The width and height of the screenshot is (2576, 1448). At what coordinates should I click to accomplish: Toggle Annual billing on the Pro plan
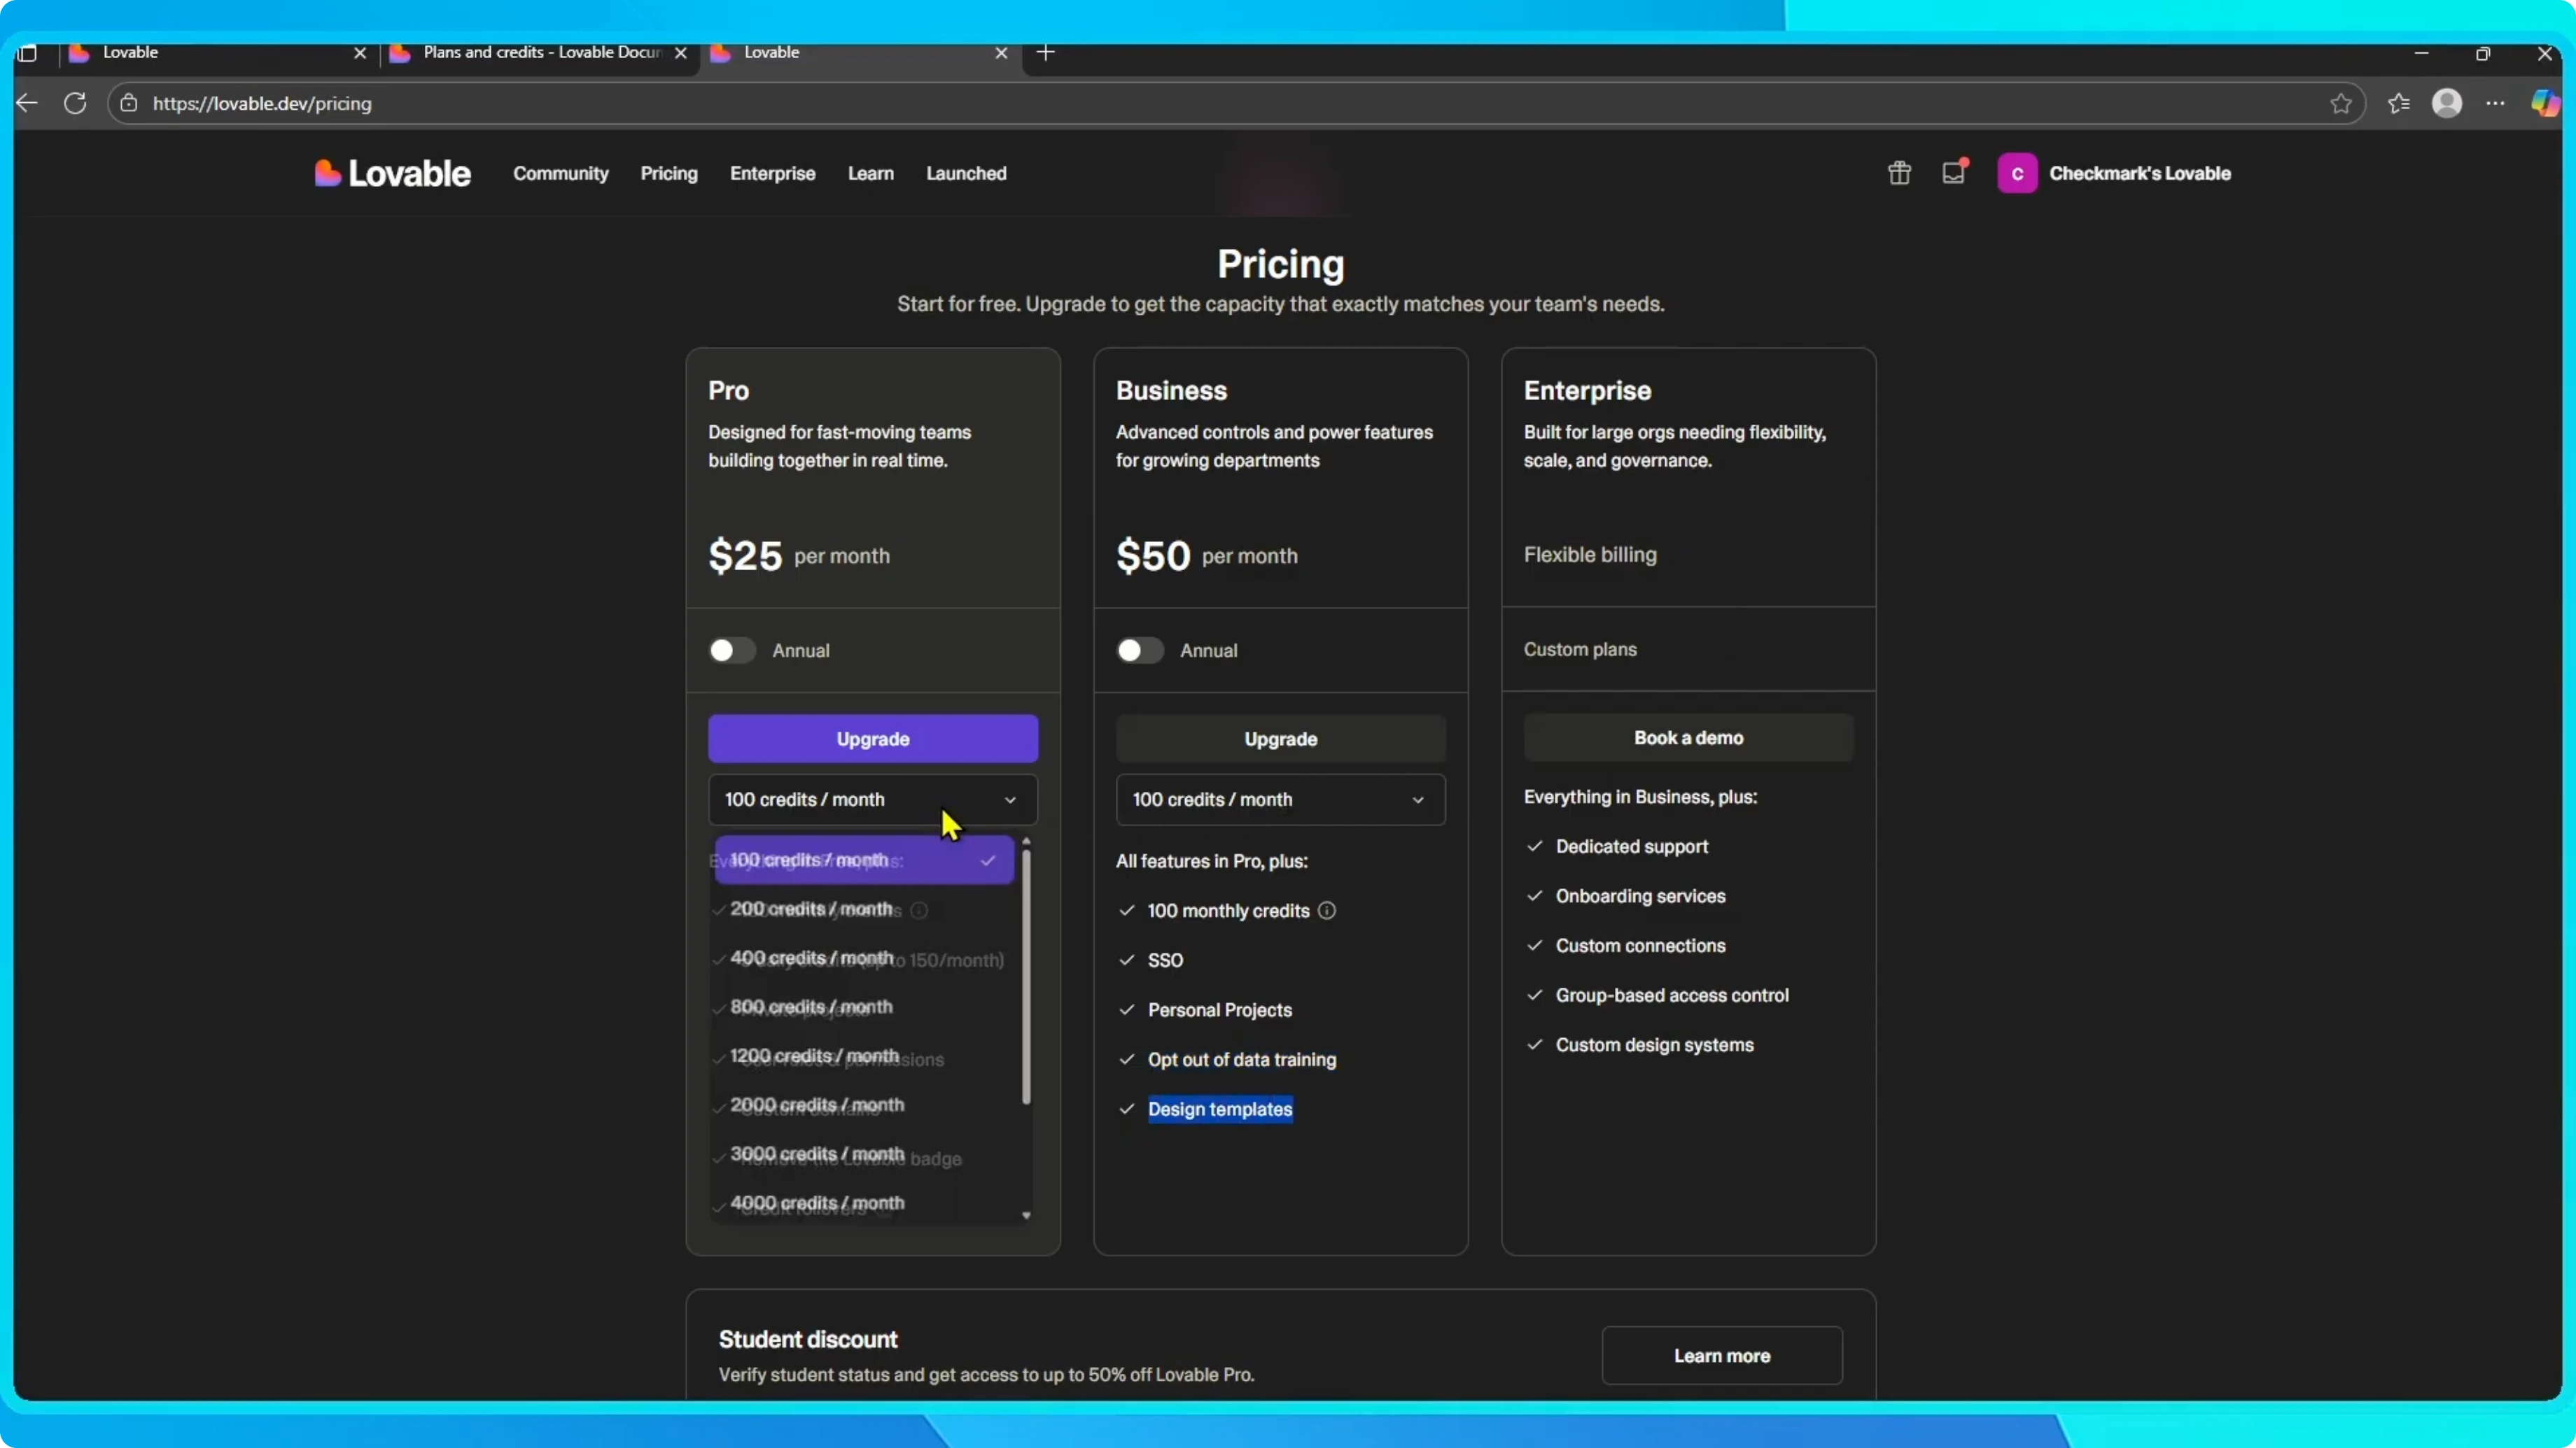[x=732, y=651]
